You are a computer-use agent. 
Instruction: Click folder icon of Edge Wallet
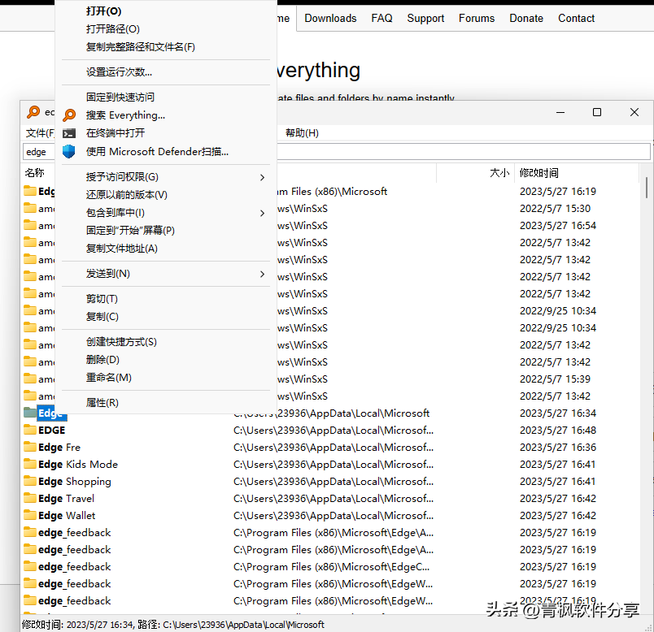tap(30, 515)
